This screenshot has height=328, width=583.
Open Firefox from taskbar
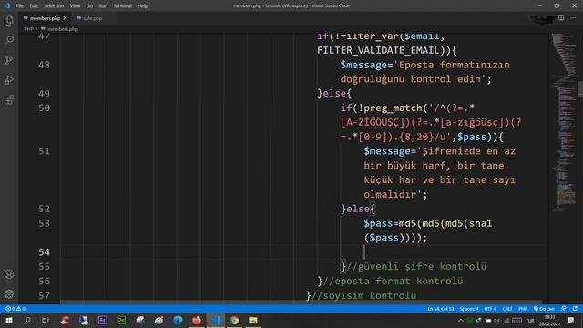pos(197,320)
